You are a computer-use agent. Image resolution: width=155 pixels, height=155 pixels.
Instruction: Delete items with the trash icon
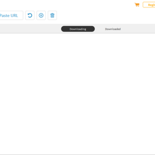pyautogui.click(x=52, y=15)
